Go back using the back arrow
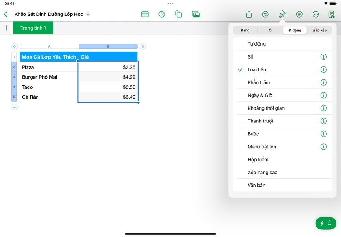The width and height of the screenshot is (341, 237). point(6,14)
